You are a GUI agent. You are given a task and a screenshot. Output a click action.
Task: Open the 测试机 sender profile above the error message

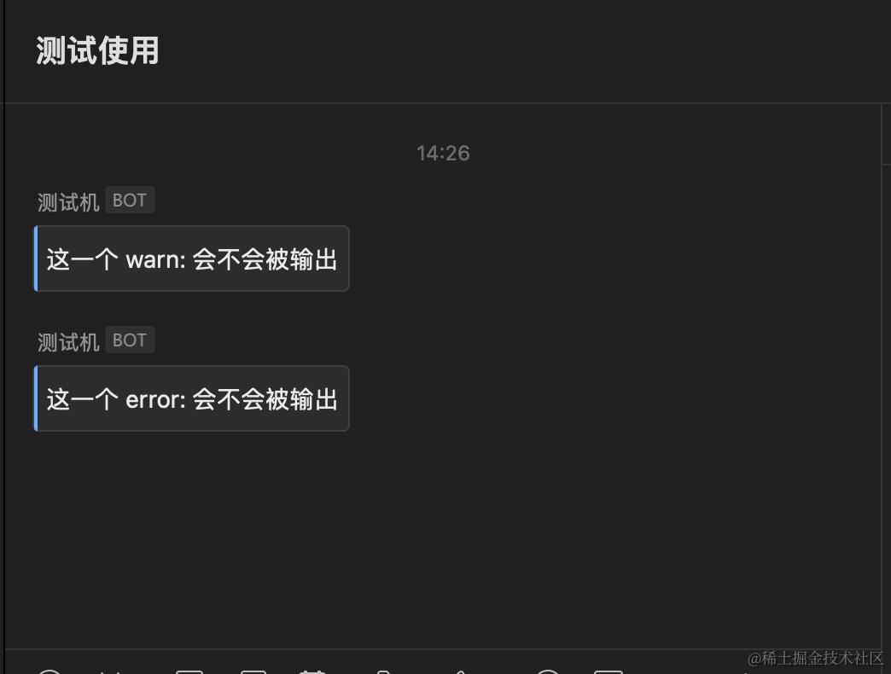click(68, 342)
